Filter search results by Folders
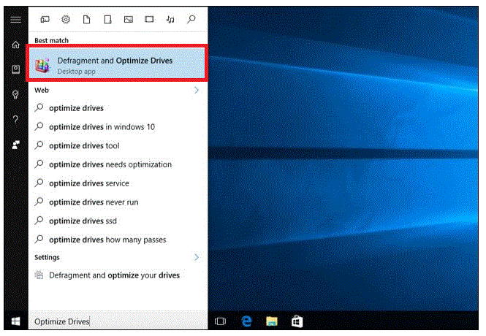Image resolution: width=486 pixels, height=336 pixels. pyautogui.click(x=107, y=20)
